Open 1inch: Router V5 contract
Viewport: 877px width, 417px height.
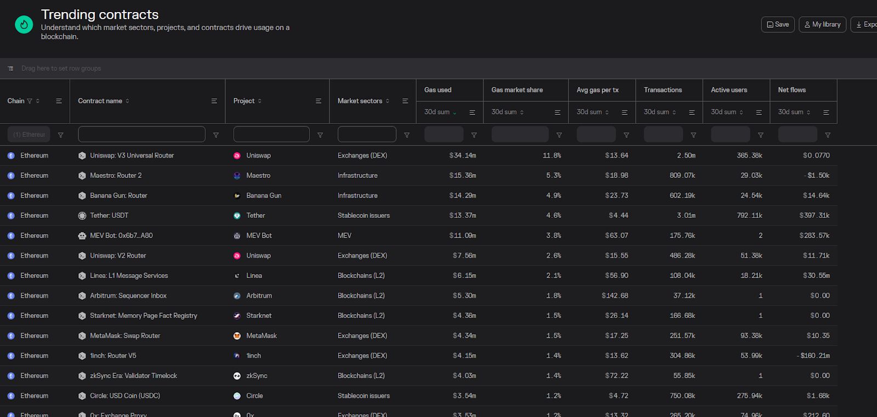pos(113,356)
